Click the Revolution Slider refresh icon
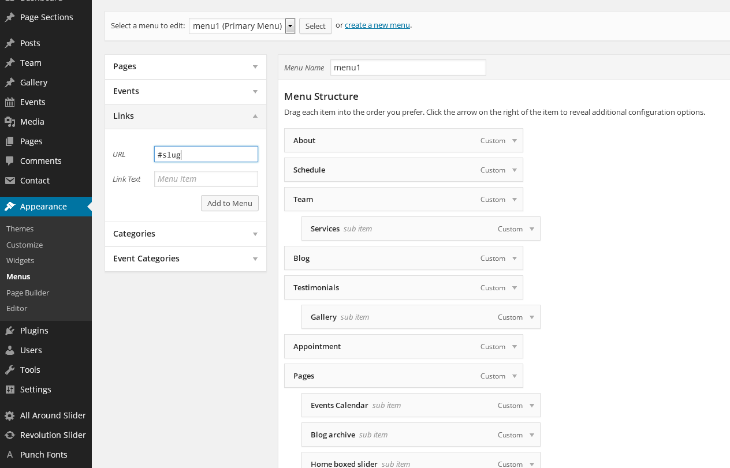The width and height of the screenshot is (730, 468). (10, 435)
